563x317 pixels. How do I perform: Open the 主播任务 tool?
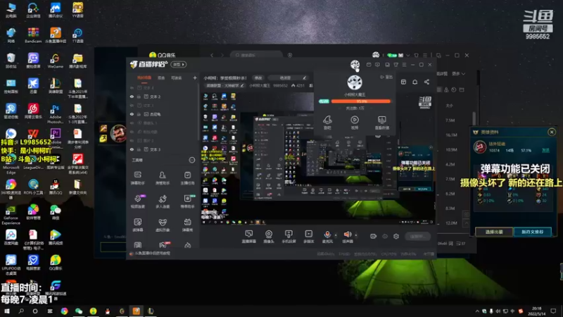(x=187, y=178)
